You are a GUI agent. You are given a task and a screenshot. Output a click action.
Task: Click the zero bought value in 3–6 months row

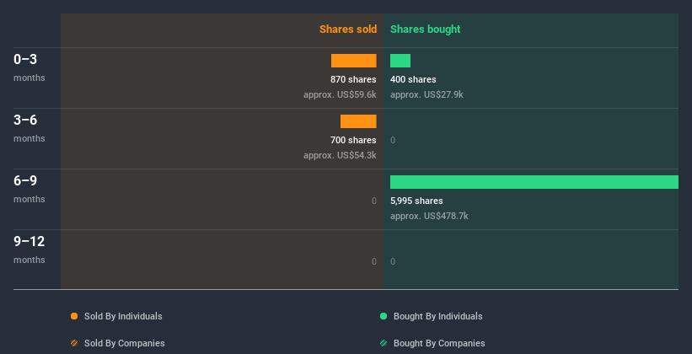[393, 141]
